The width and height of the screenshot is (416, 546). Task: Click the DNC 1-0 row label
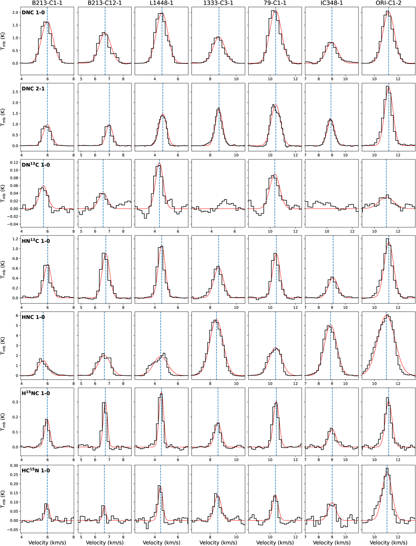pos(33,13)
